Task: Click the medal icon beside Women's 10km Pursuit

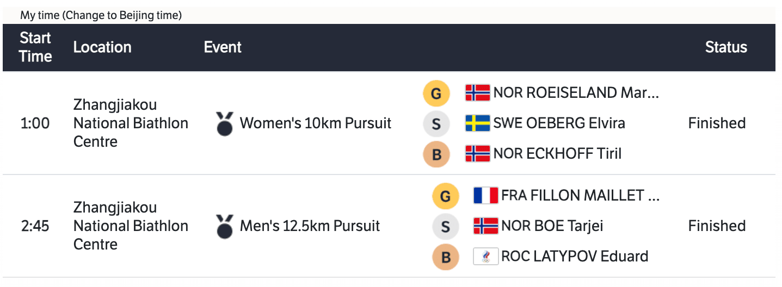Action: click(224, 123)
